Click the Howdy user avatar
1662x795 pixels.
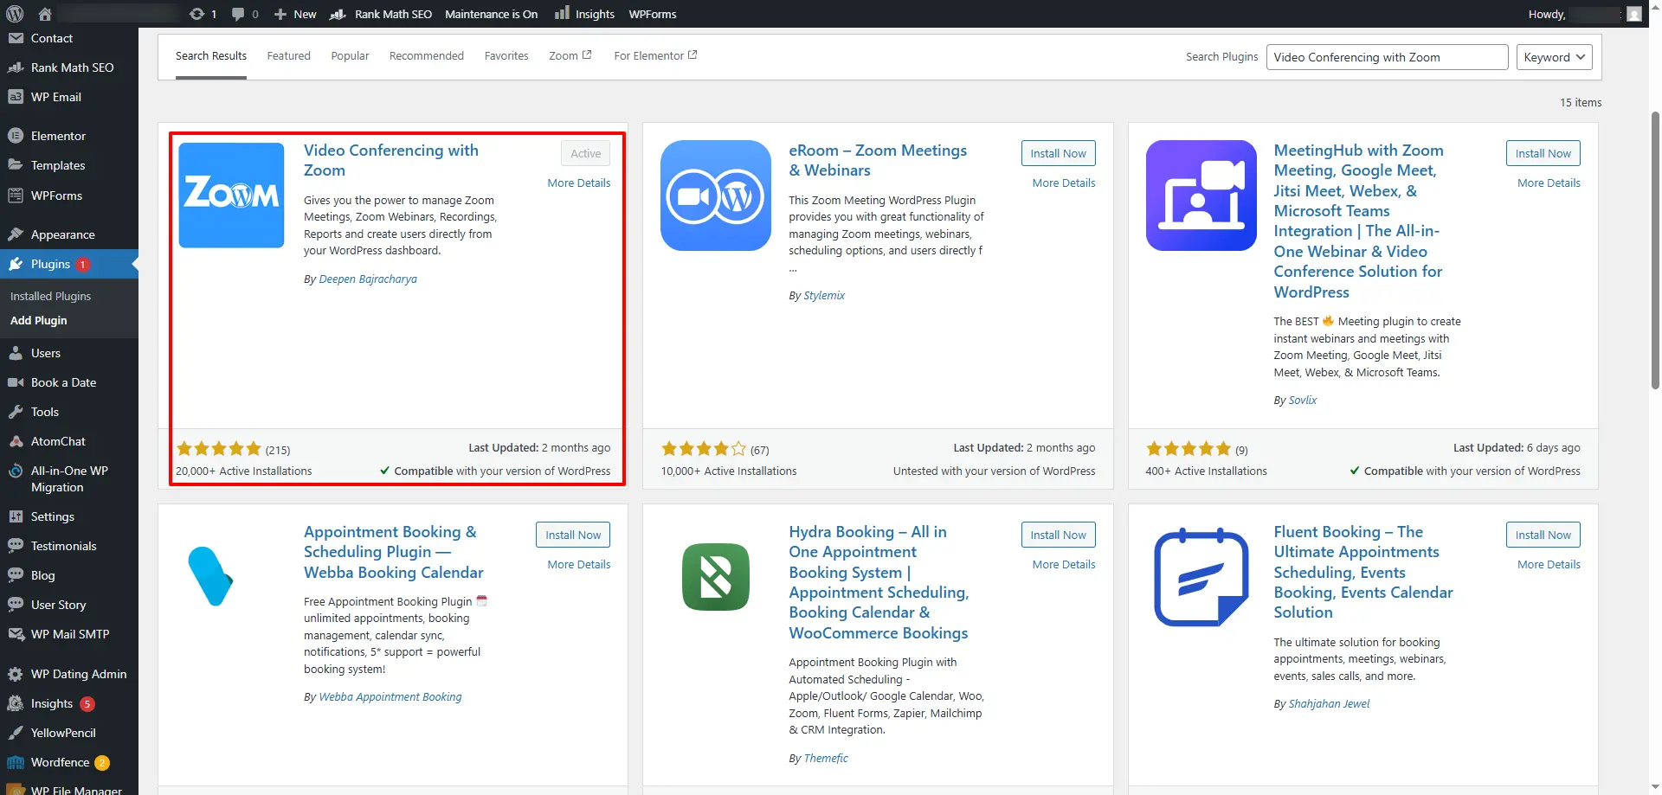(1634, 14)
